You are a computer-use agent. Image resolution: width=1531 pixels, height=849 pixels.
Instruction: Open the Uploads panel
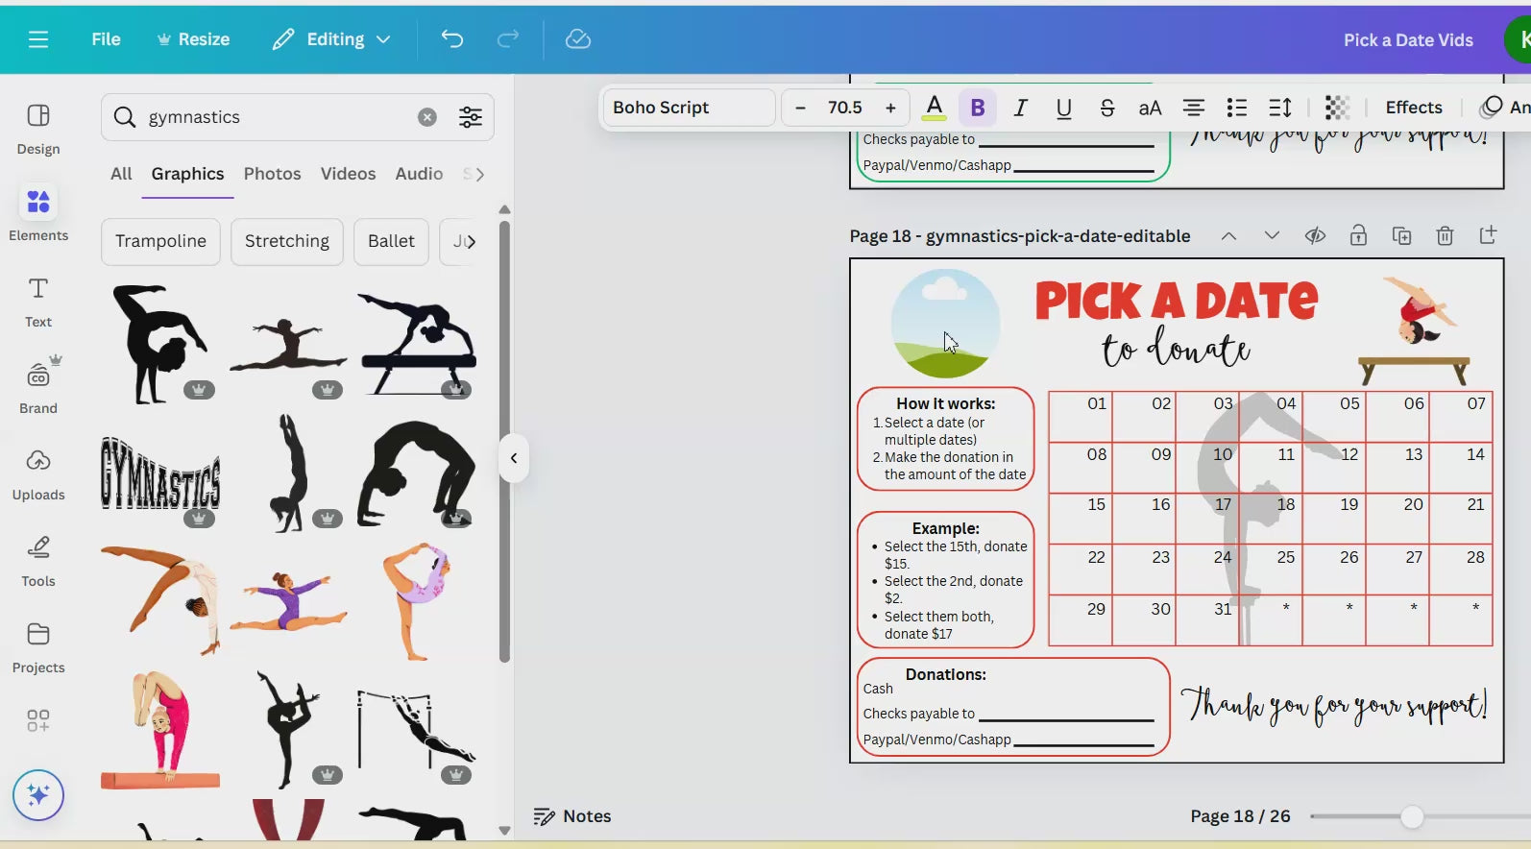click(x=38, y=473)
